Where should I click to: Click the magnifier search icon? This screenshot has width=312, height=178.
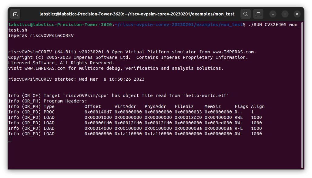coord(245,14)
